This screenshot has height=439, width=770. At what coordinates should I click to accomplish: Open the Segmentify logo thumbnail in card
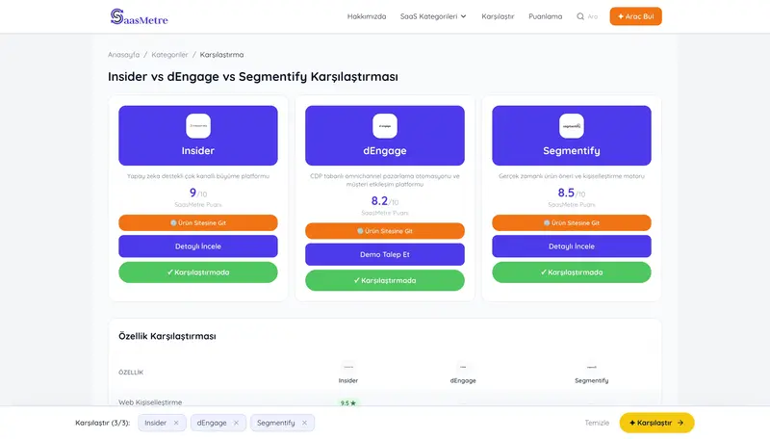coord(572,126)
